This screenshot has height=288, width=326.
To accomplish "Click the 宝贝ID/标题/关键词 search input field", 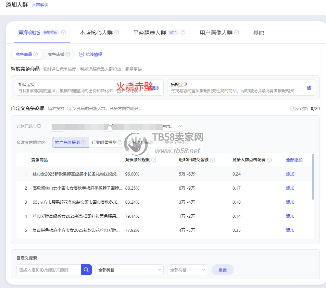I will pyautogui.click(x=48, y=270).
